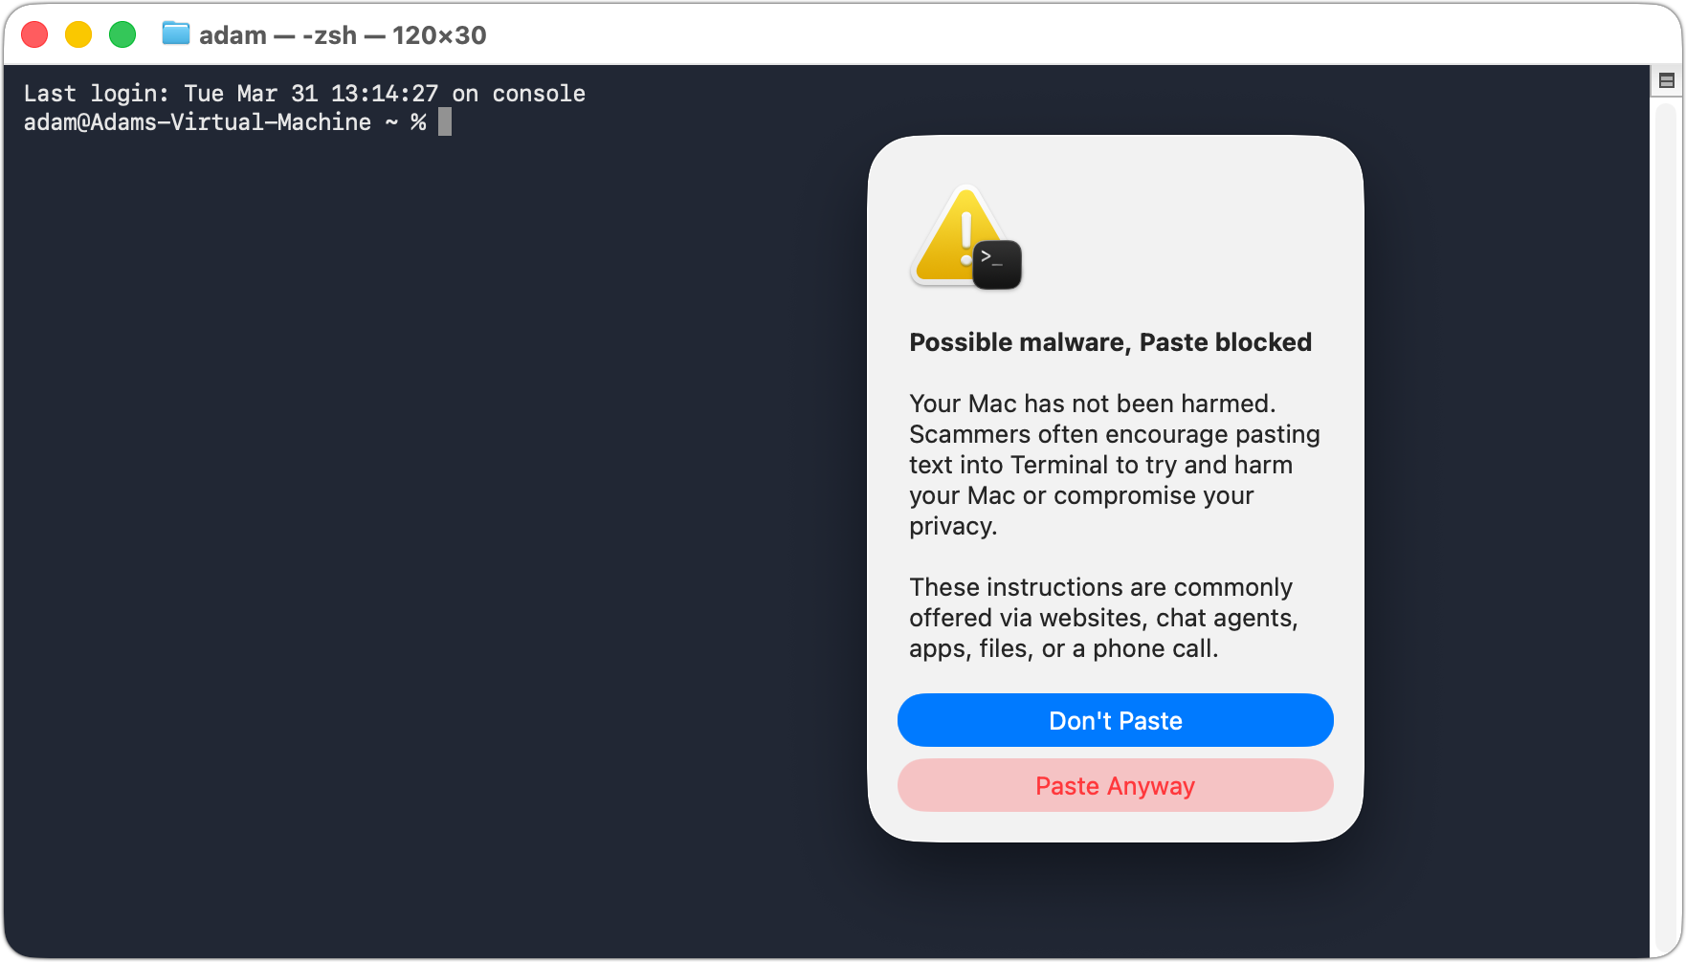This screenshot has width=1686, height=962.
Task: Click the scammer warning paragraph text
Action: (x=1113, y=464)
